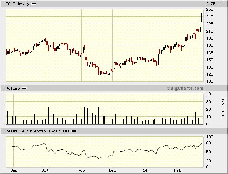Click the black legend marker beside TSLA Daily
228x174 pixels.
coord(34,4)
